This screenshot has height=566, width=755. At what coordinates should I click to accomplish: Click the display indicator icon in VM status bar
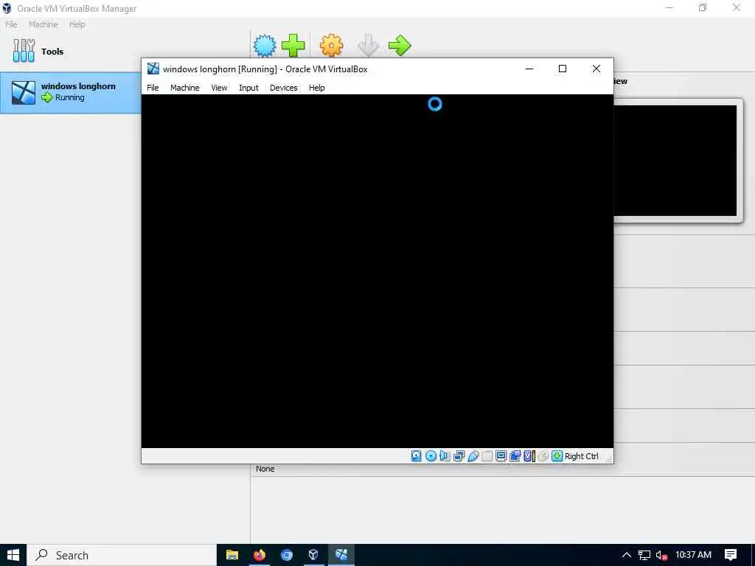point(501,455)
